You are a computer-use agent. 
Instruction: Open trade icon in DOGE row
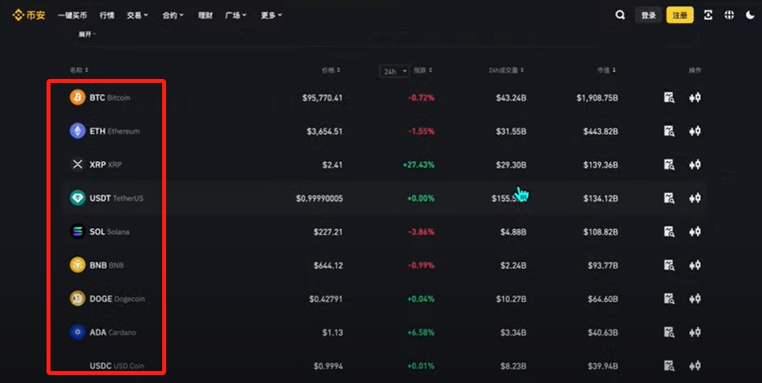tap(695, 299)
